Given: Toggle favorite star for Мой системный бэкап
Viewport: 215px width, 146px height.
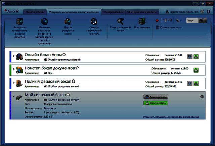Looking at the screenshot, I should [x=68, y=95].
